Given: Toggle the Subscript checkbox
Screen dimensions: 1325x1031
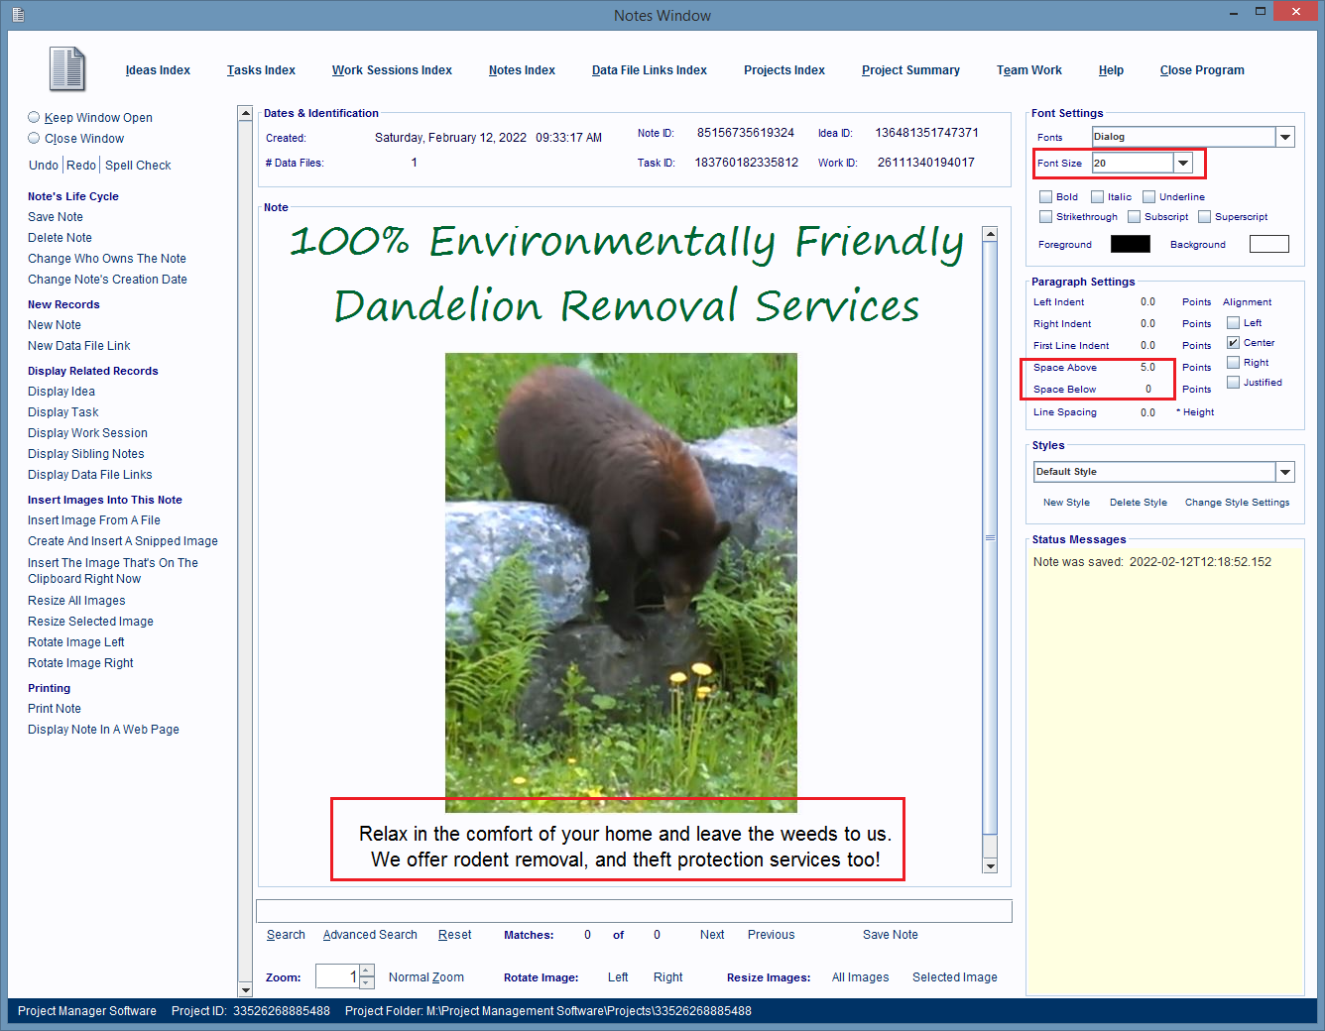Looking at the screenshot, I should tap(1134, 216).
